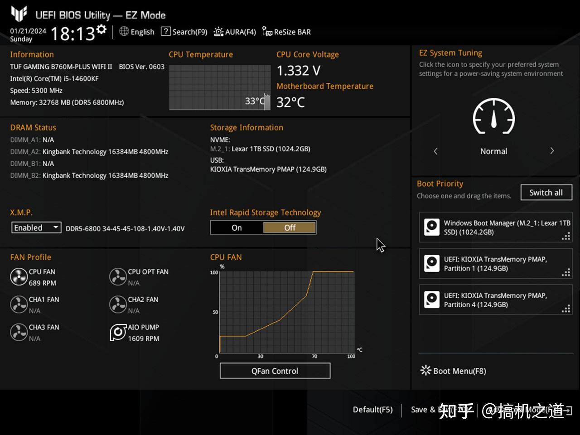
Task: Click the EZ System Tuning gauge icon
Action: click(494, 116)
